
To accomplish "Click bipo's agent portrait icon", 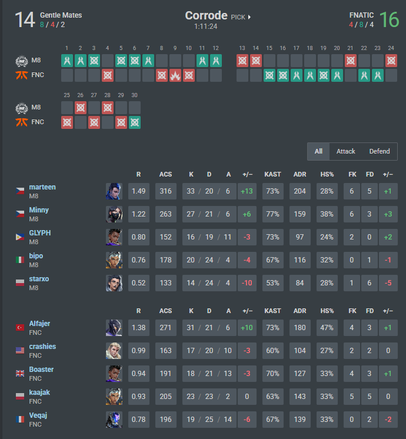I will click(x=114, y=260).
